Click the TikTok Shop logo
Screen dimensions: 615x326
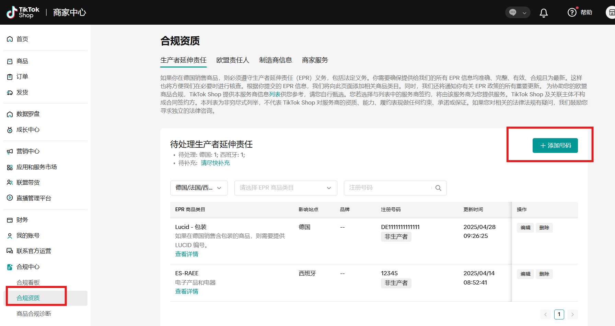pyautogui.click(x=22, y=12)
